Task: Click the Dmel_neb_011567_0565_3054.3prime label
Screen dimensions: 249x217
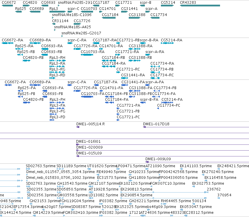Action: coord(61,172)
